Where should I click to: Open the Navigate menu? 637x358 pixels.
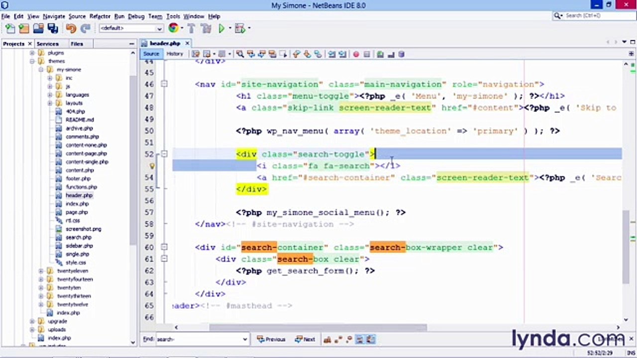(x=54, y=16)
